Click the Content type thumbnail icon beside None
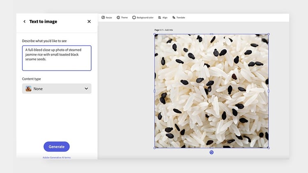 pos(28,89)
